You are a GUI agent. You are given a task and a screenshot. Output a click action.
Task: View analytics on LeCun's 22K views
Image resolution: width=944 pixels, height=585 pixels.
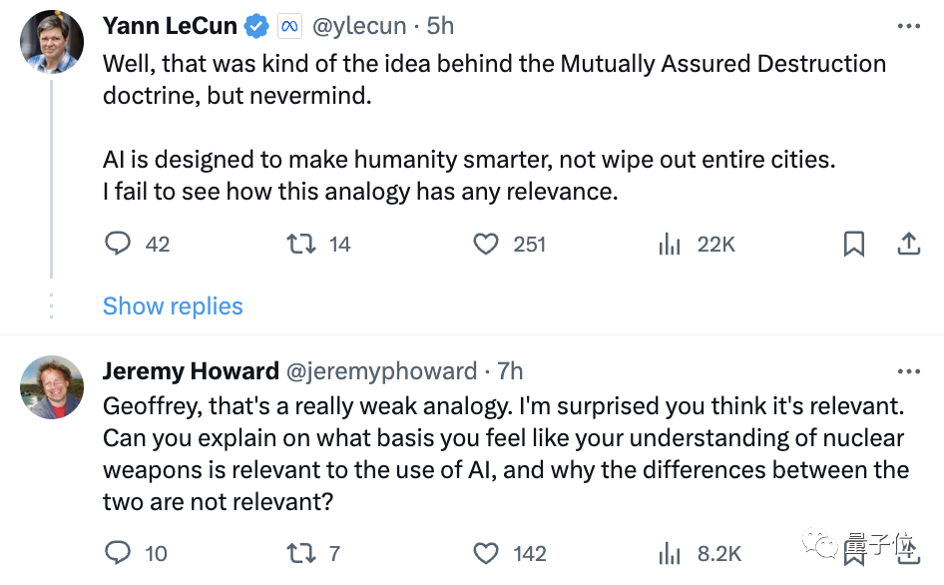pyautogui.click(x=670, y=244)
